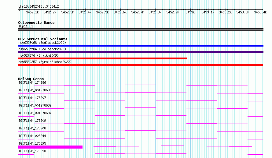Click the TGIF1|NM_170695 transcript label

(32, 143)
